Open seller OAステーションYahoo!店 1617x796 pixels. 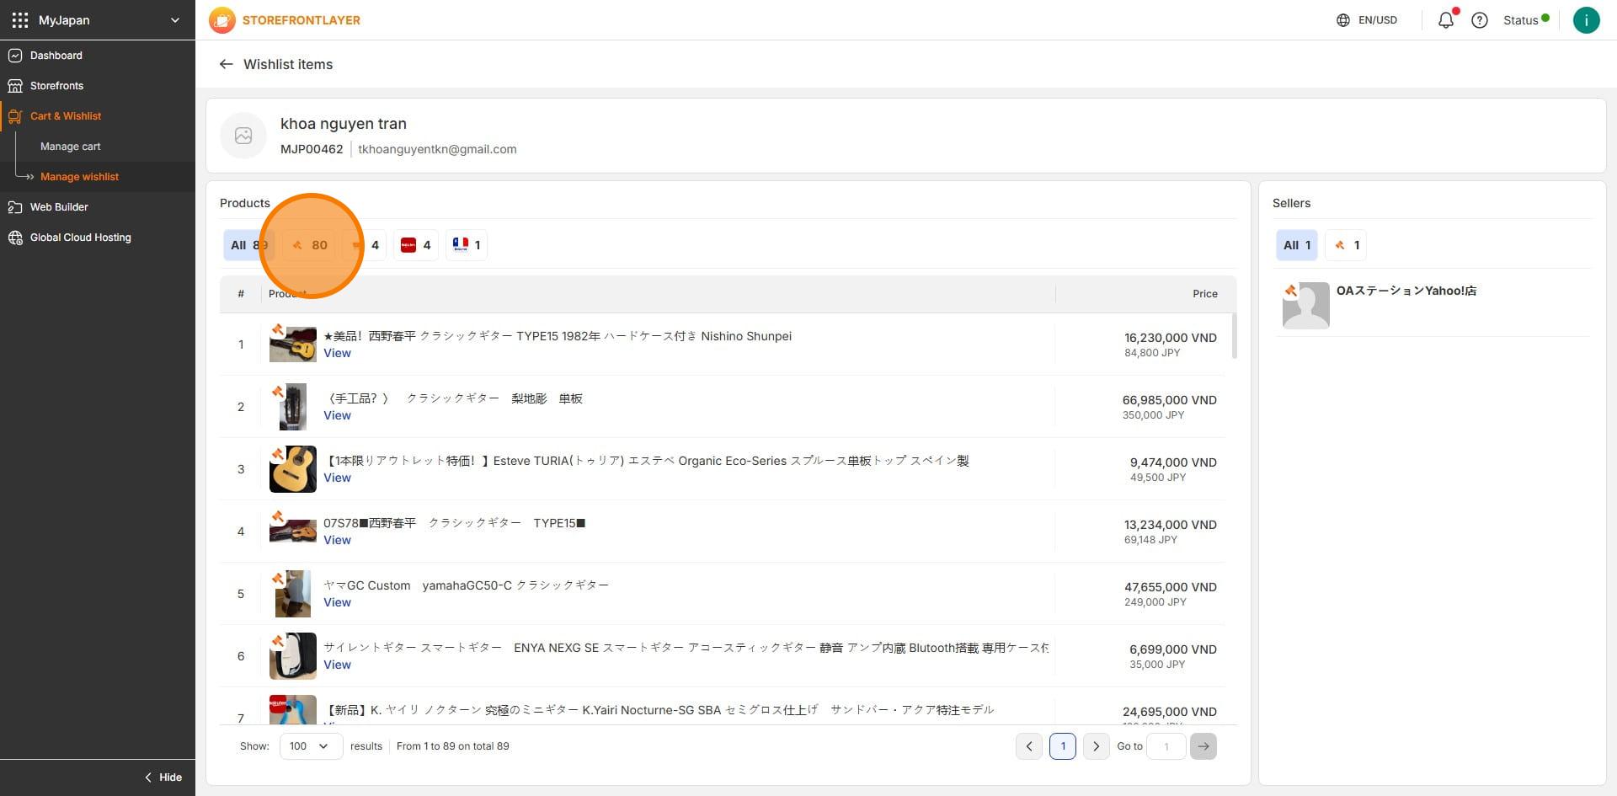[x=1406, y=291]
